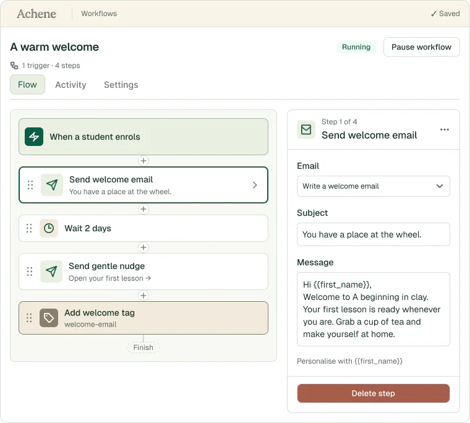Click the Delete step button

tap(373, 393)
